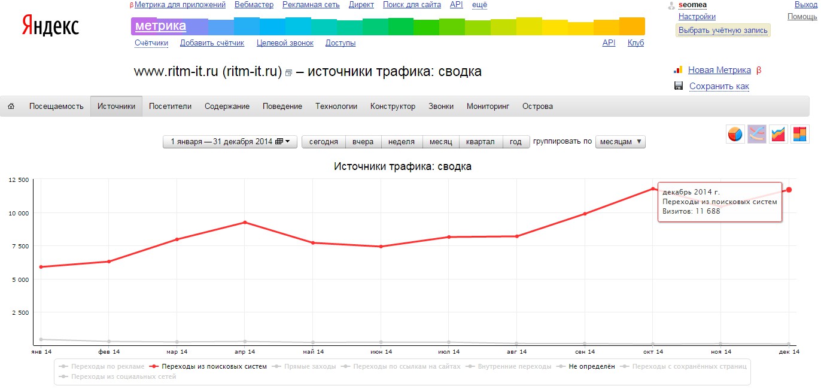Viewport: 821px width, 392px height.
Task: Toggle the 'Переходы из социальных сетей' series
Action: pos(118,377)
